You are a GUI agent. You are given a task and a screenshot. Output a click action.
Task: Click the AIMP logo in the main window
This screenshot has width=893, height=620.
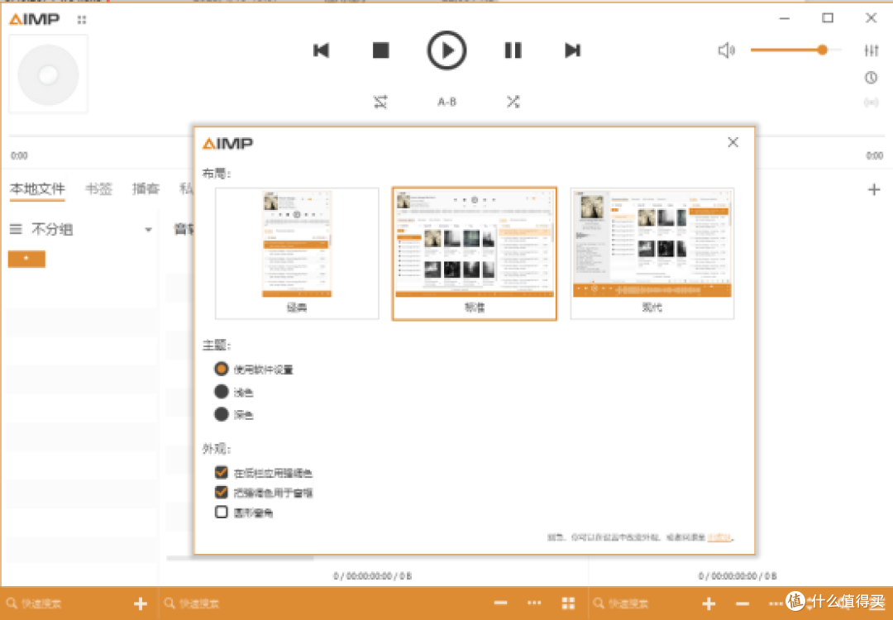pos(34,19)
